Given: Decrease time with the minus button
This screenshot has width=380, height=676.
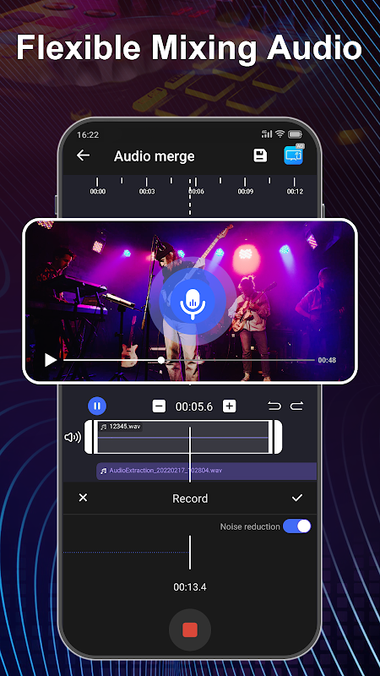Looking at the screenshot, I should click(159, 406).
